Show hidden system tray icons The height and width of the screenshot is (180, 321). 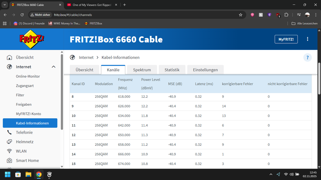tap(271, 174)
